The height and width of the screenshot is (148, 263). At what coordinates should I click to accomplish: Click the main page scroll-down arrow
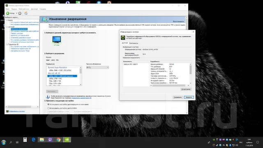coord(187,113)
